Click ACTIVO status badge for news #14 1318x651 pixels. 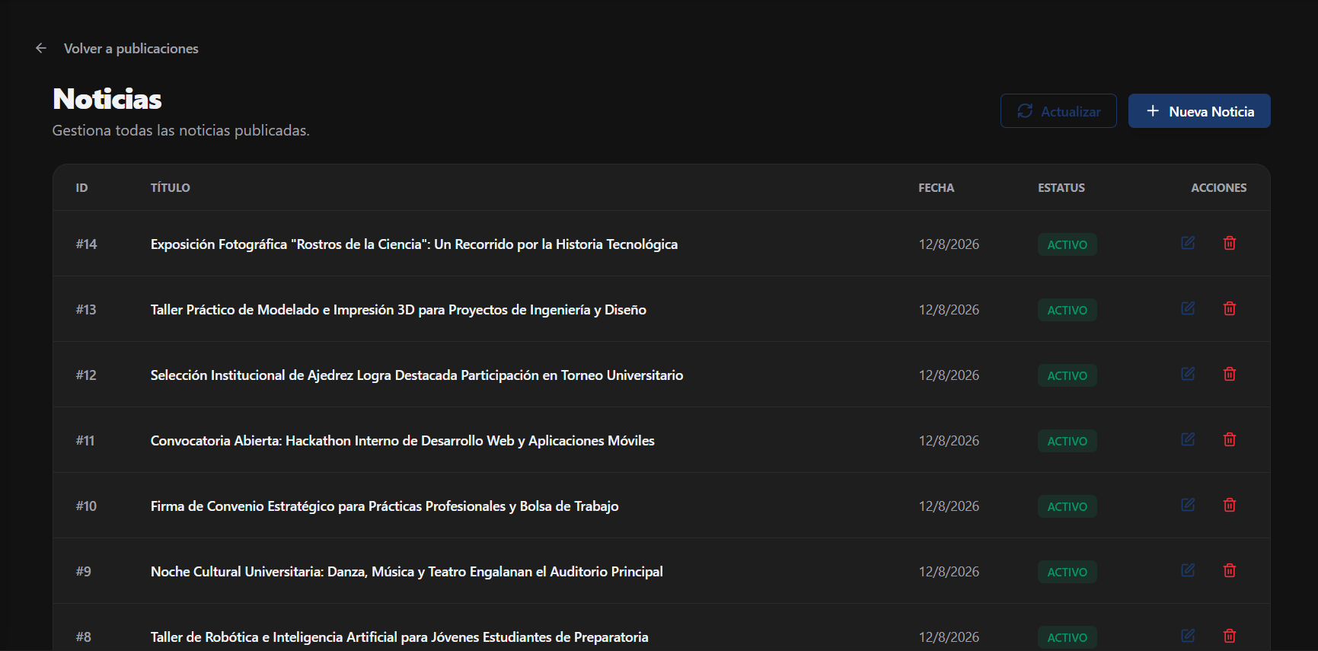1067,244
